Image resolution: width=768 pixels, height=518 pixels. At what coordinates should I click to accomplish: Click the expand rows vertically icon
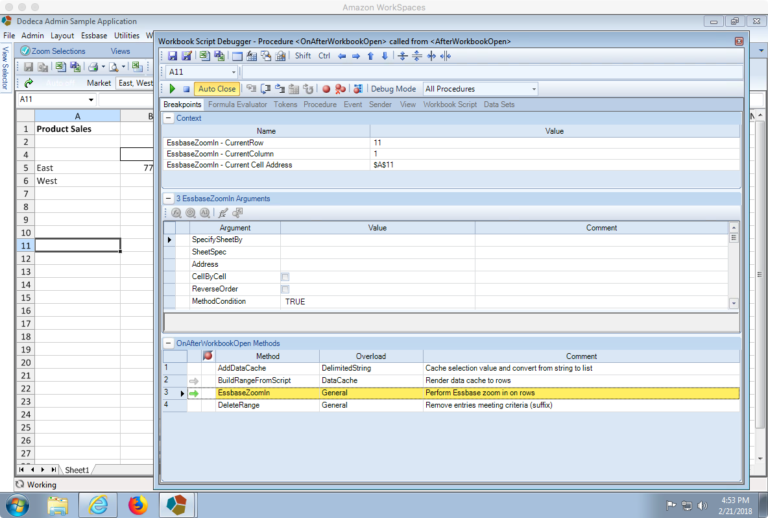click(403, 56)
